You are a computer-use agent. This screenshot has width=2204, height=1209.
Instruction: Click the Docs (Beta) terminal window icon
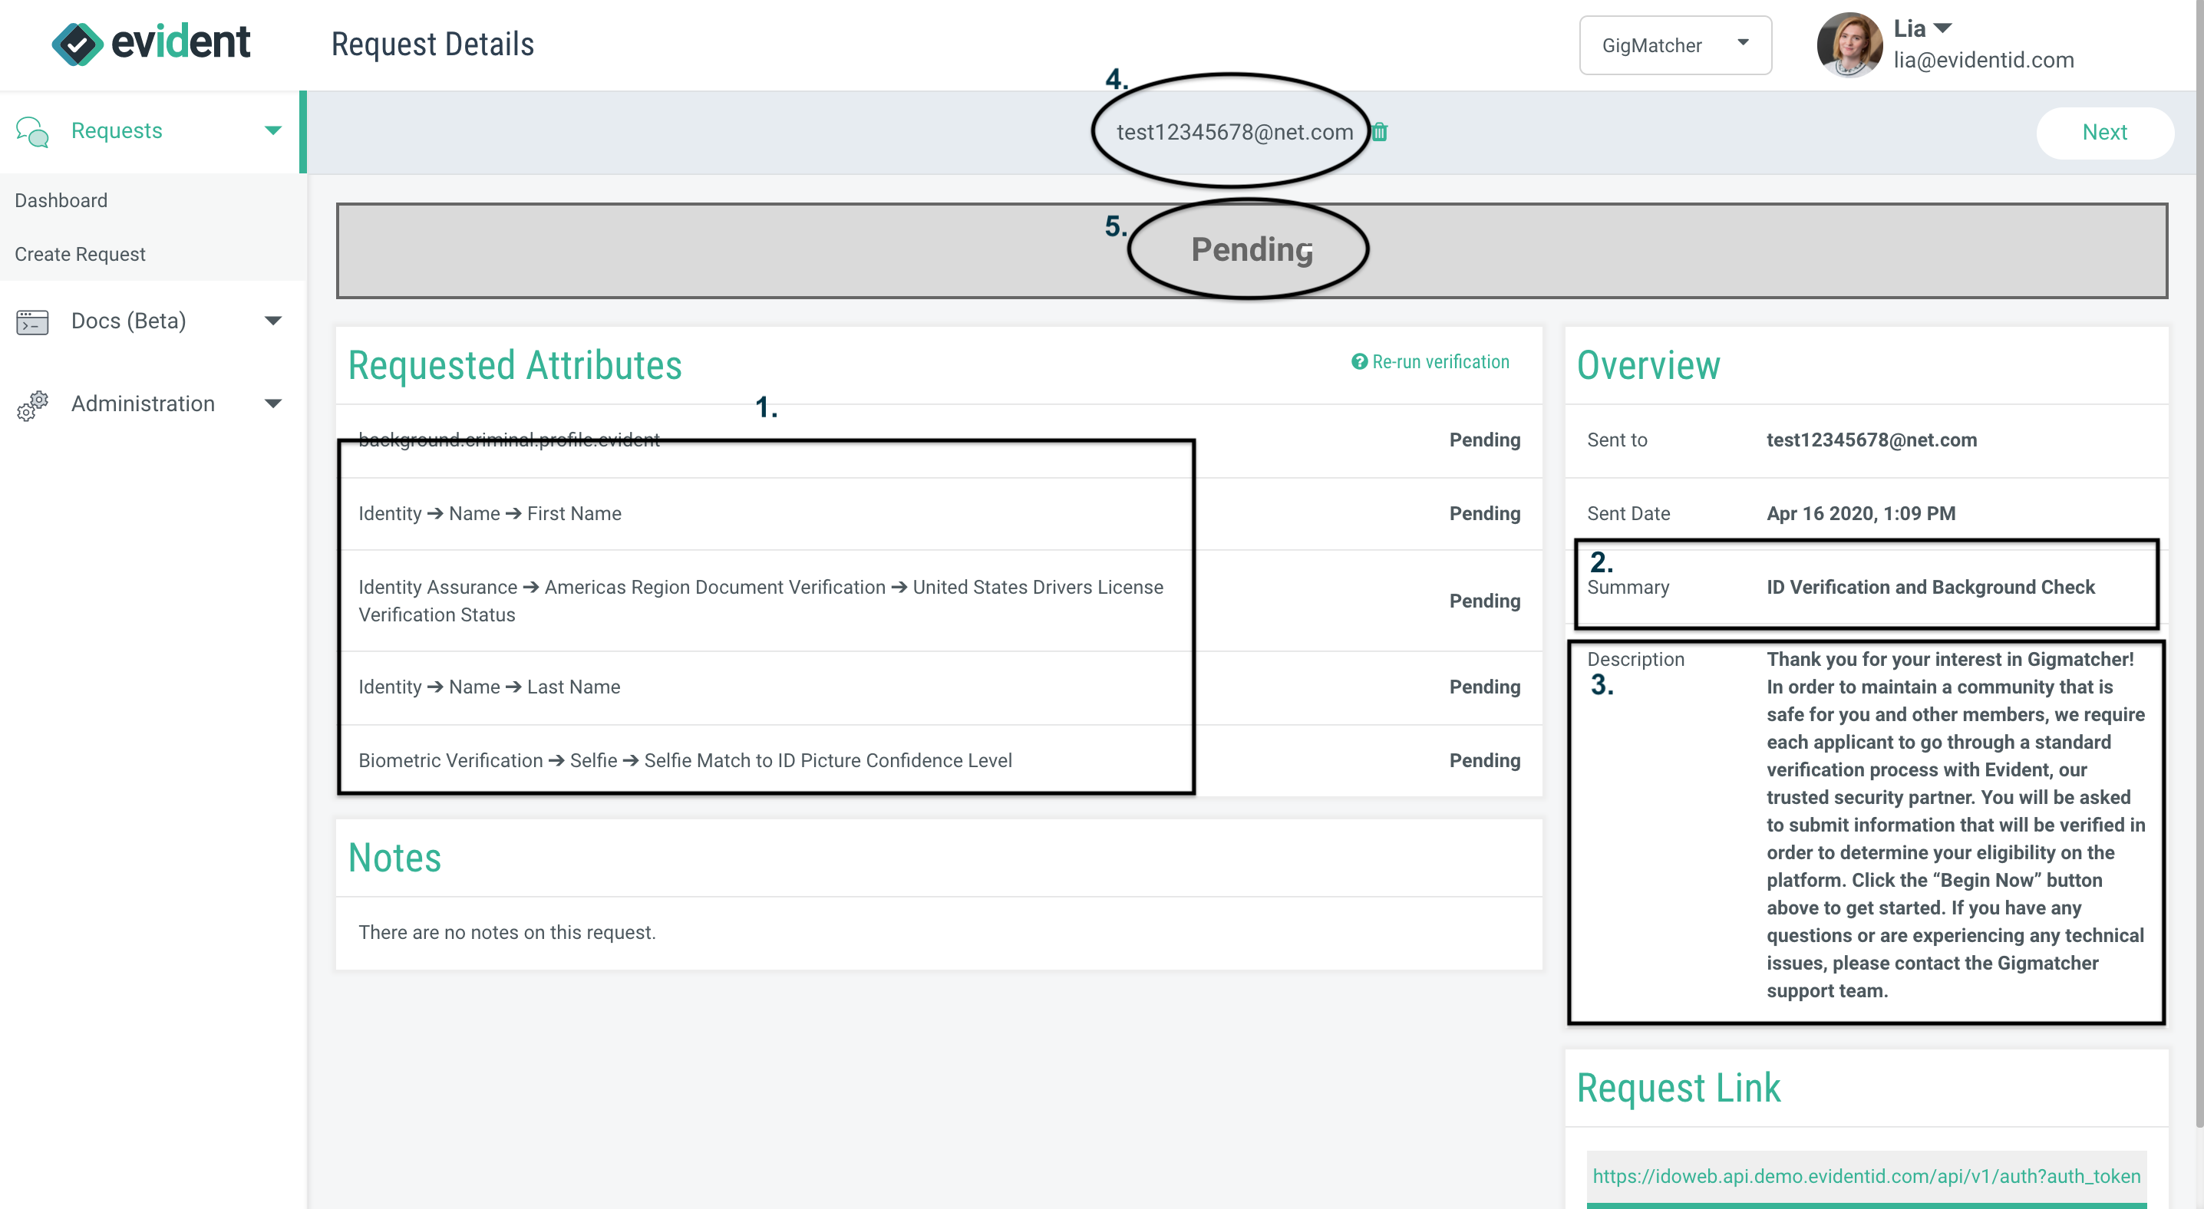click(31, 321)
